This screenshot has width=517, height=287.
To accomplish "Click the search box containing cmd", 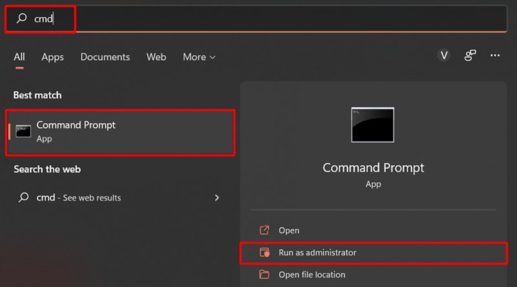I will click(x=256, y=19).
